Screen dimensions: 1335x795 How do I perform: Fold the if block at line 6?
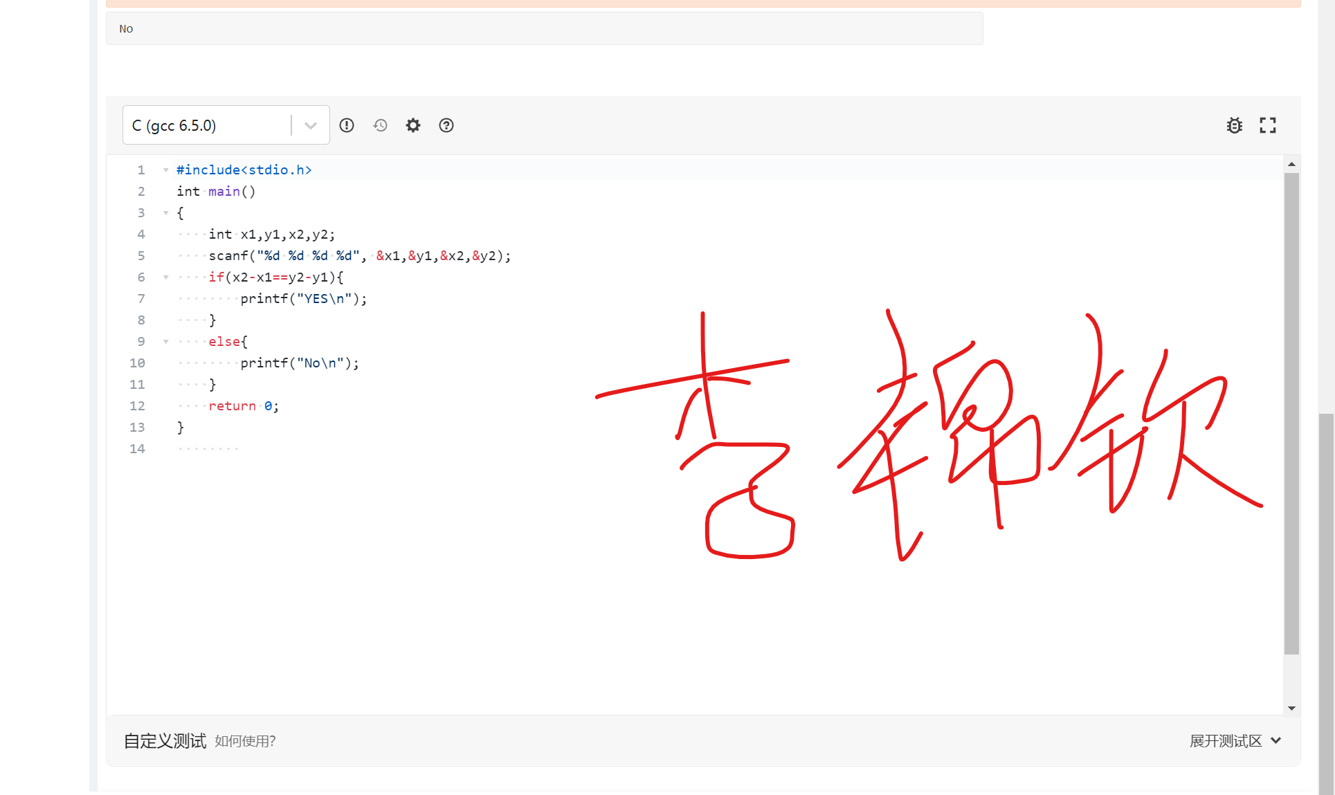166,277
